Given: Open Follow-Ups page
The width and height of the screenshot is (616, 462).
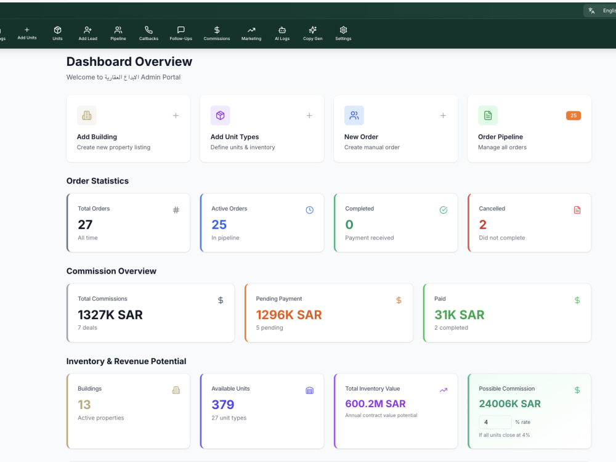Looking at the screenshot, I should [x=180, y=33].
